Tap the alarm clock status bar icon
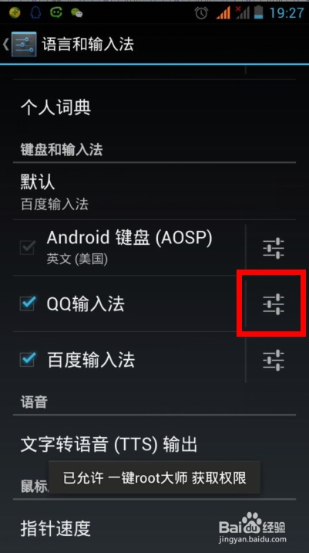The width and height of the screenshot is (309, 553). click(201, 13)
